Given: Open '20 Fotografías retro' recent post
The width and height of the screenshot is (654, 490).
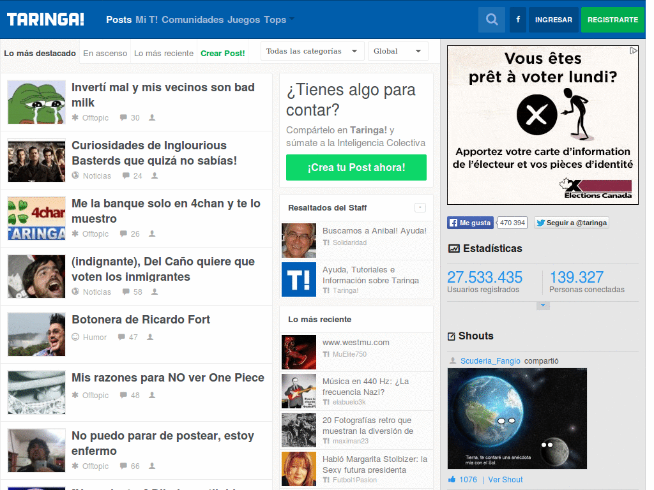Looking at the screenshot, I should [x=367, y=426].
